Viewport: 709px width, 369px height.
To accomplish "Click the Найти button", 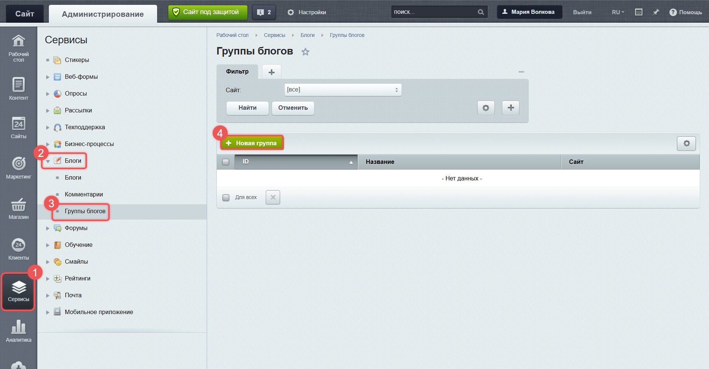I will [247, 108].
